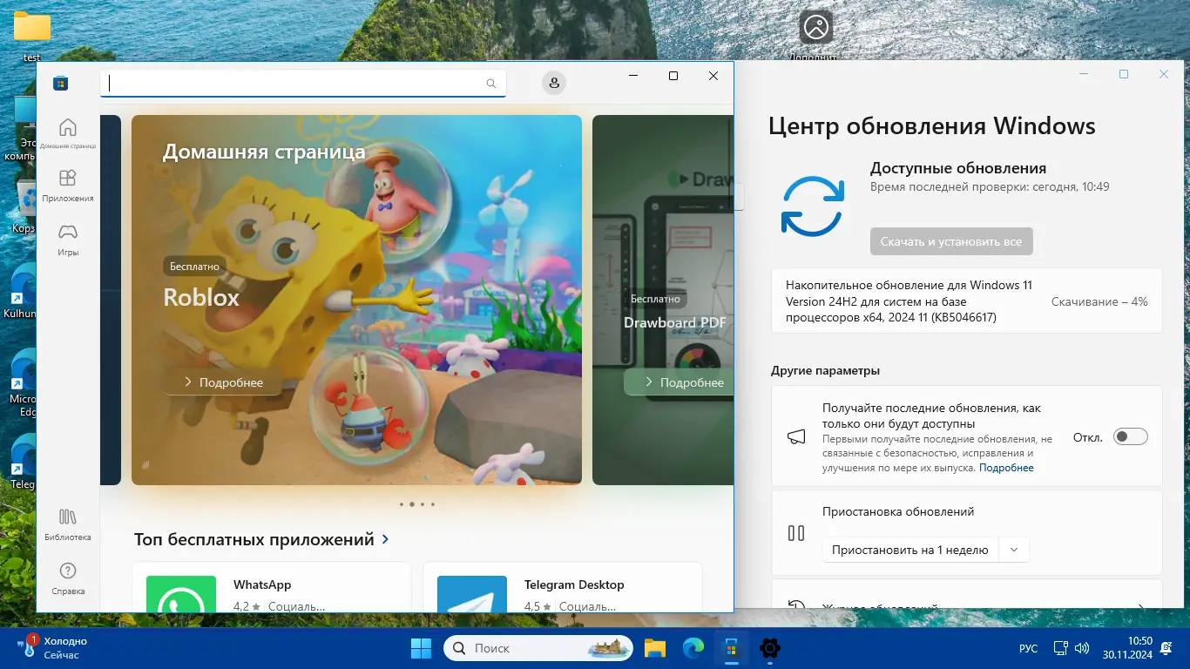Click inside the Microsoft Store search field
The width and height of the screenshot is (1190, 669).
[303, 84]
